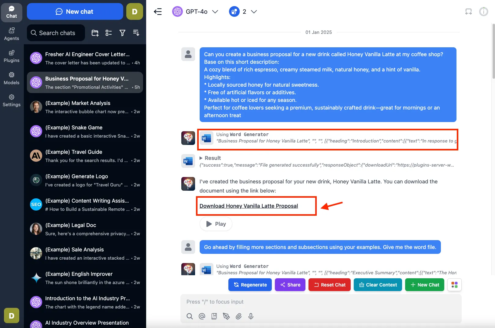Open the colorful apps grid icon
This screenshot has height=328, width=495.
click(x=455, y=285)
